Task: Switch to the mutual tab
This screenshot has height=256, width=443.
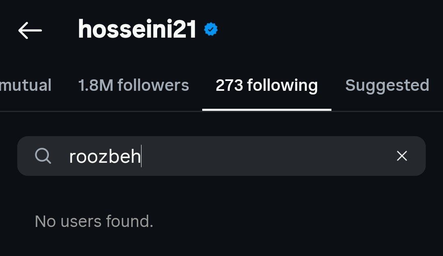Action: [25, 85]
